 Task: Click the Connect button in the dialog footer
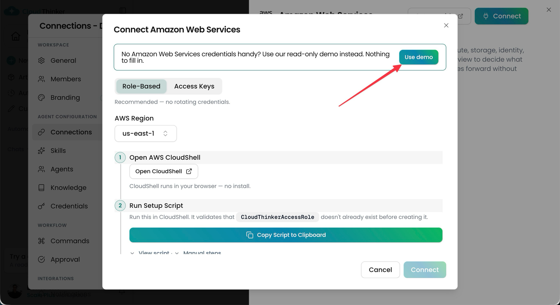(x=425, y=270)
